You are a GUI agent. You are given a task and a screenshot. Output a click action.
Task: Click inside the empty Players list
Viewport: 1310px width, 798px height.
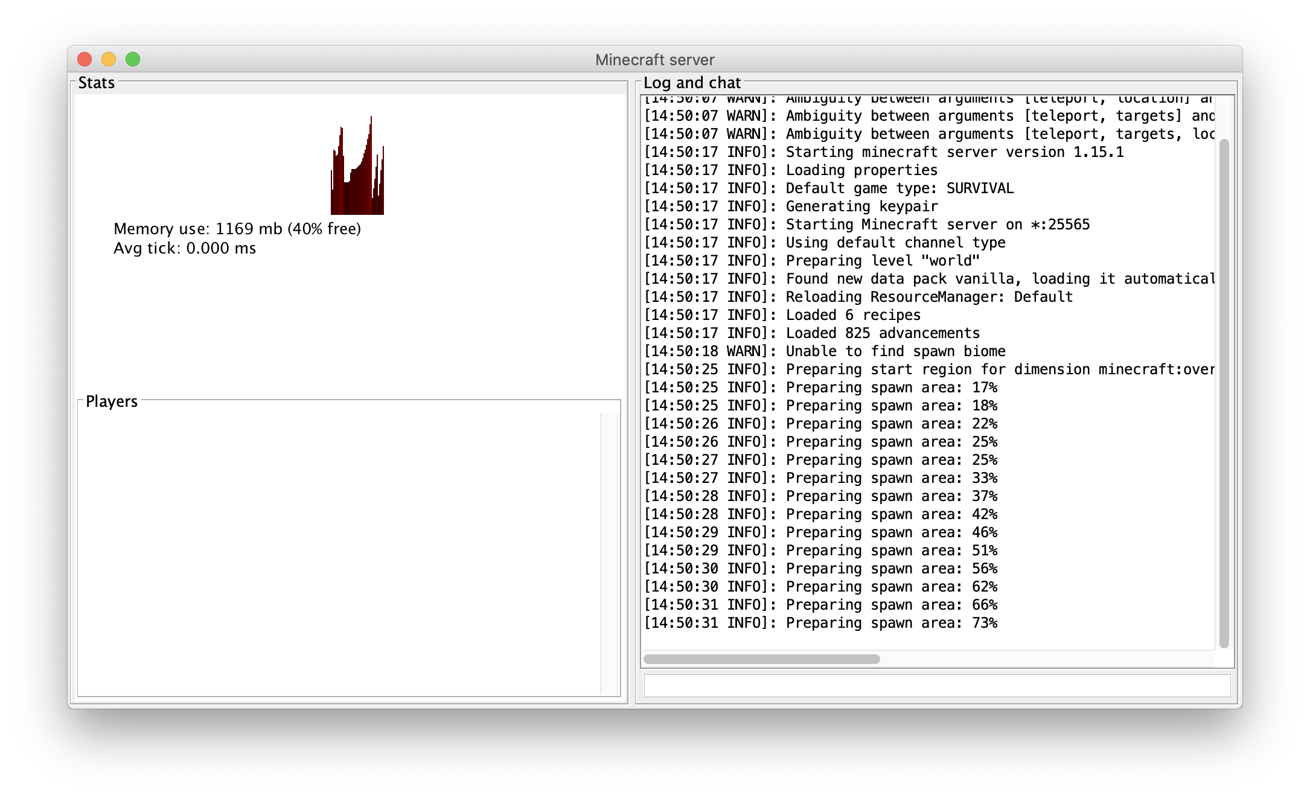click(x=338, y=552)
